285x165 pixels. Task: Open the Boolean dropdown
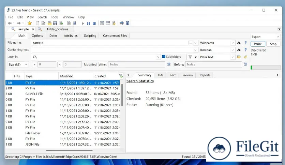point(232,50)
